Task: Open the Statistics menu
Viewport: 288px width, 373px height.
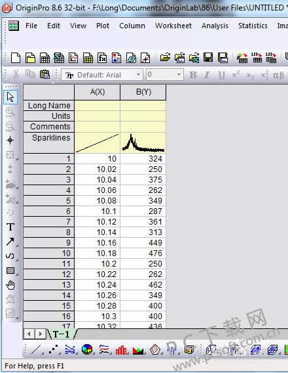Action: click(x=253, y=26)
